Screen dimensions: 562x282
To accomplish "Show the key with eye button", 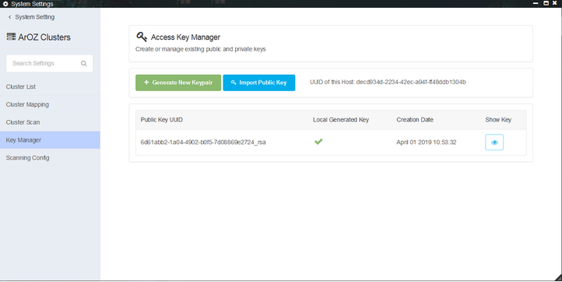I will (x=494, y=143).
